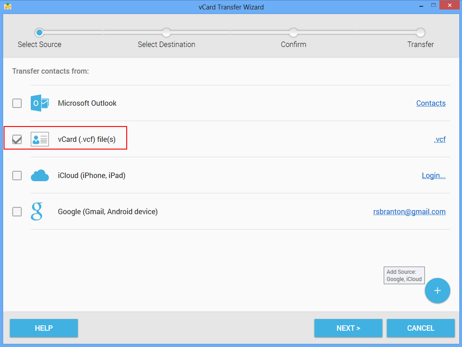The width and height of the screenshot is (462, 347).
Task: Open HELP from the bottom bar
Action: coord(44,328)
